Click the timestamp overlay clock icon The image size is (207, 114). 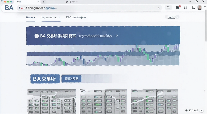pos(186,110)
